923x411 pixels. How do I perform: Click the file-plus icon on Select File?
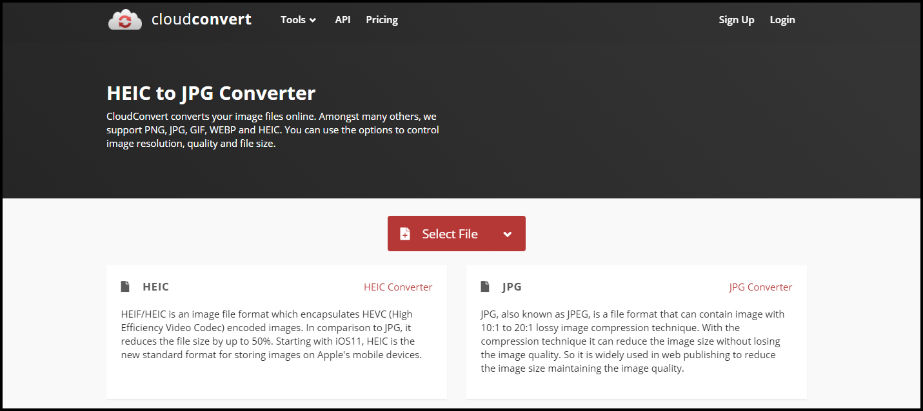pyautogui.click(x=404, y=234)
